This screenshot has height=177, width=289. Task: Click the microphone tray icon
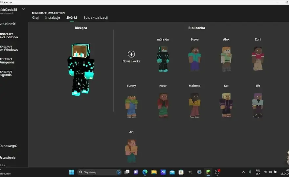tap(250, 172)
